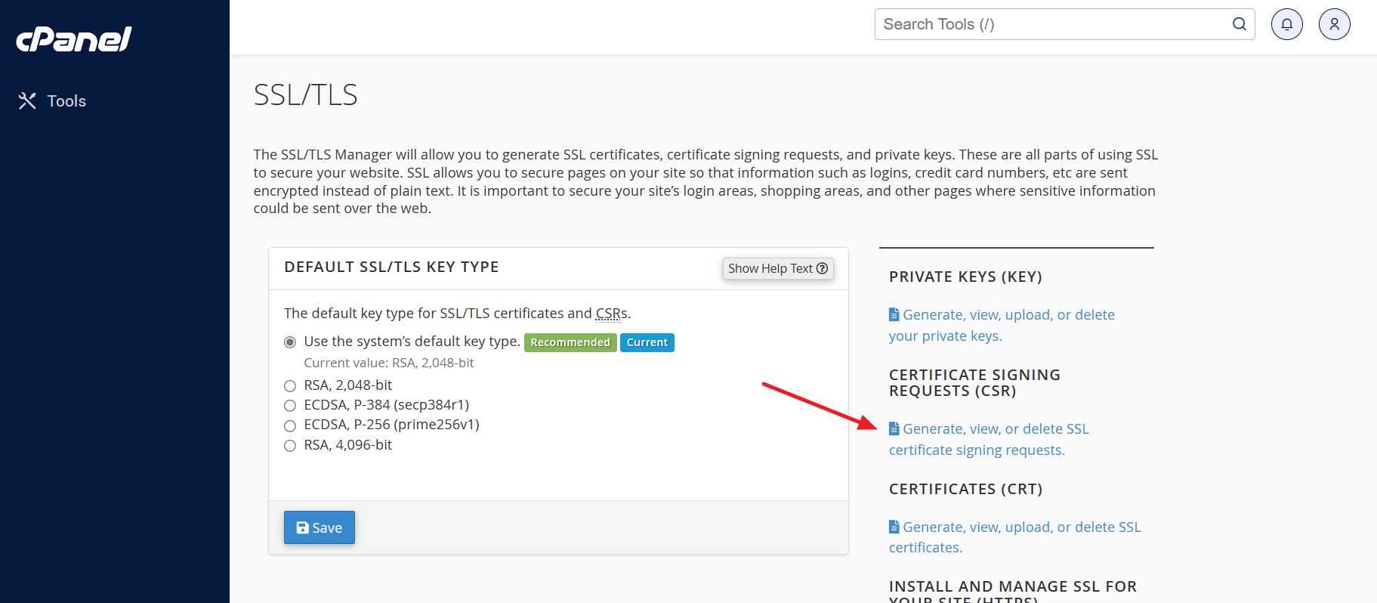The width and height of the screenshot is (1377, 603).
Task: Open the notifications bell
Action: click(x=1287, y=24)
